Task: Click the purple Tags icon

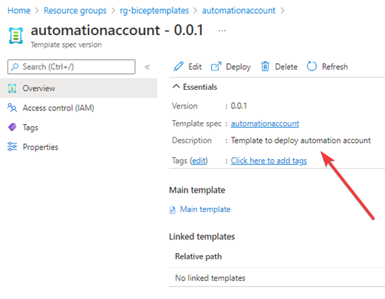Action: (12, 127)
